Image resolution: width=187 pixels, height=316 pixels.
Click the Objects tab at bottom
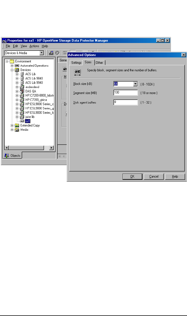point(13,156)
